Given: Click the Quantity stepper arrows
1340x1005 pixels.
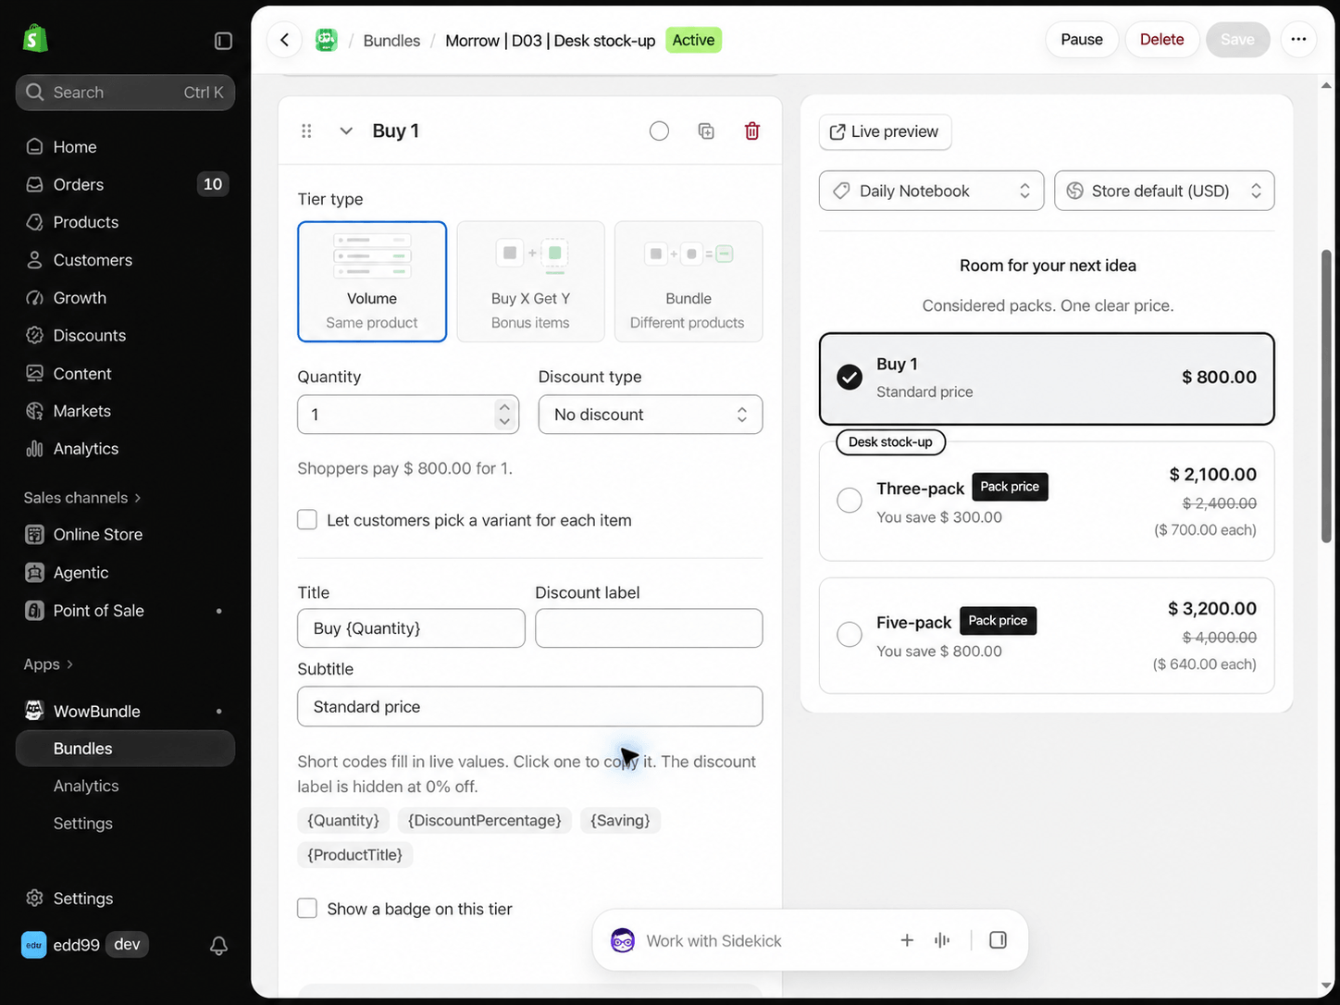Looking at the screenshot, I should click(x=503, y=415).
